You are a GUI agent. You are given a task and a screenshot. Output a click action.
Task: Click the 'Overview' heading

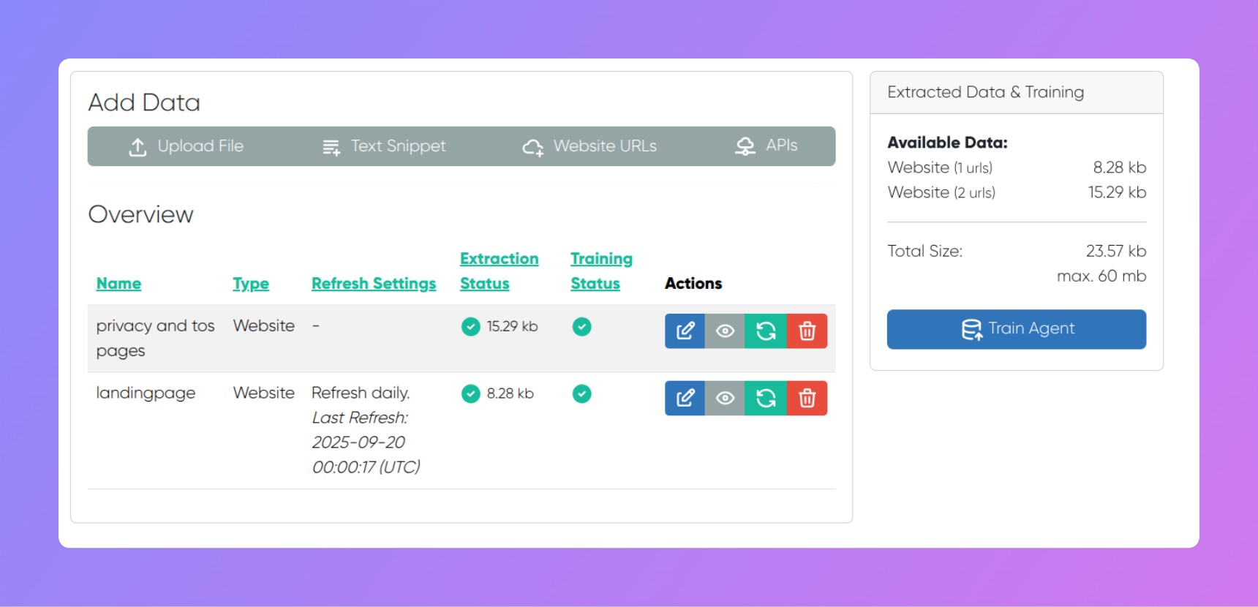pyautogui.click(x=140, y=214)
